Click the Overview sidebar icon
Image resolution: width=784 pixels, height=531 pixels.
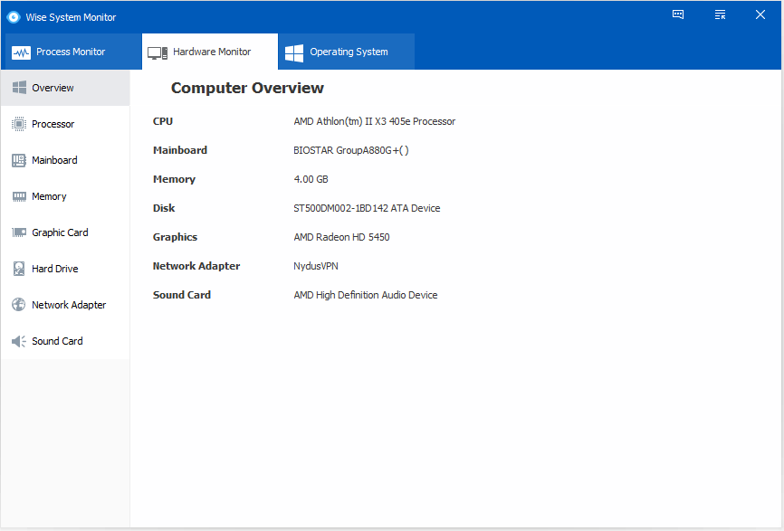coord(19,88)
